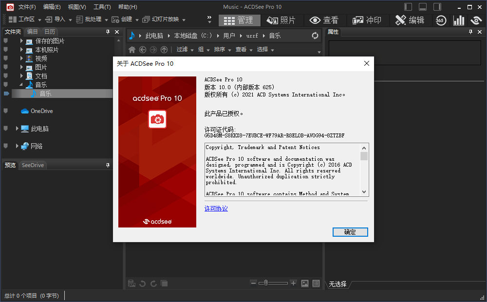Go up one folder level
This screenshot has height=302, width=487.
164,49
